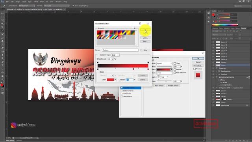Enable the Dither checkbox
This screenshot has width=252, height=142.
[175, 63]
